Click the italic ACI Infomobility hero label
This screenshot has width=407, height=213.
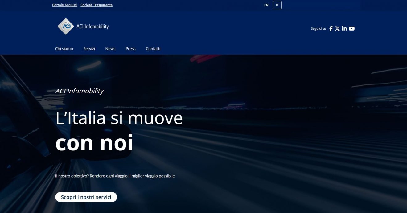[x=80, y=91]
